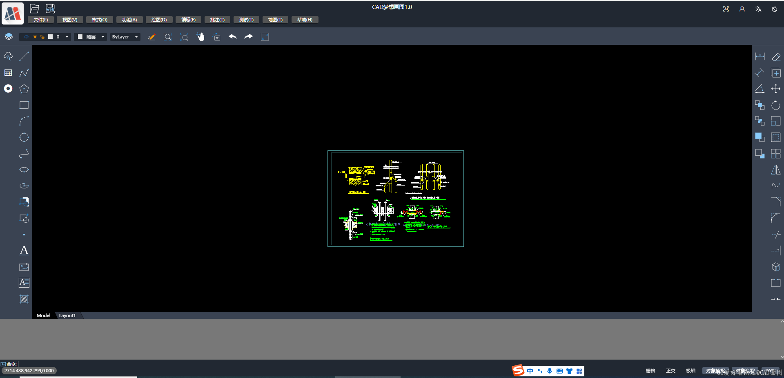Viewport: 784px width, 378px height.
Task: Expand the 随层 color dropdown
Action: point(103,37)
